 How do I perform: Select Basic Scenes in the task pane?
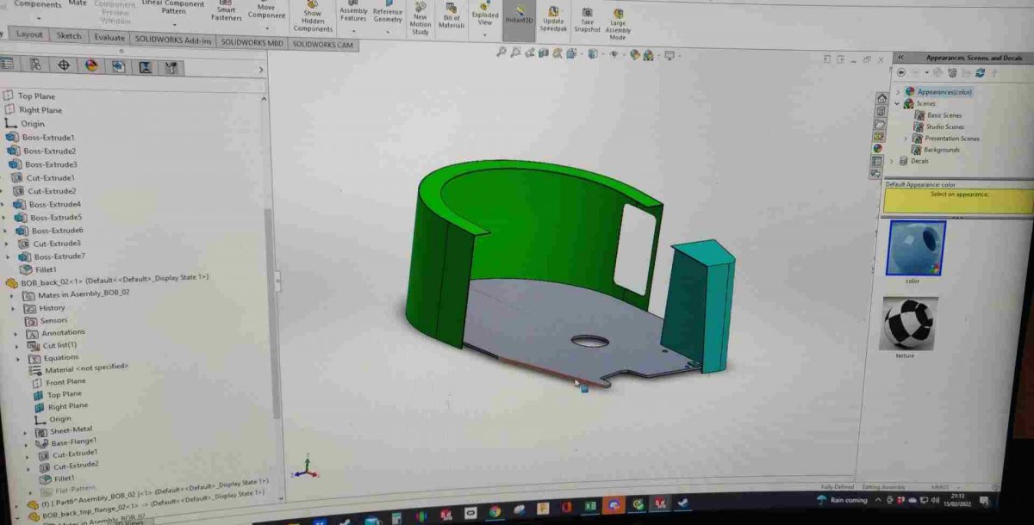tap(944, 115)
